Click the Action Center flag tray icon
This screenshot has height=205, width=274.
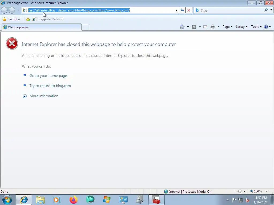pos(234,200)
